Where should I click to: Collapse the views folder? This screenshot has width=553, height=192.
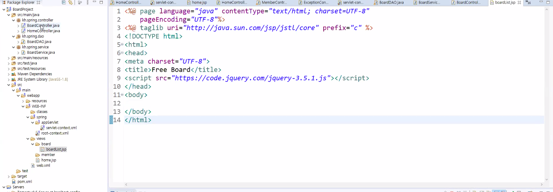tap(28, 139)
